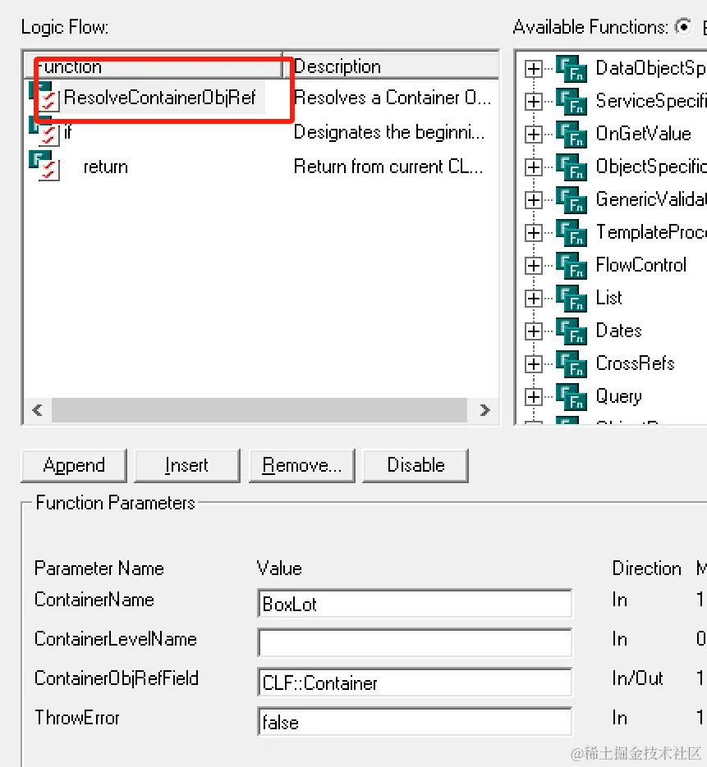Click the GenericValida function group icon
707x767 pixels.
(x=572, y=199)
